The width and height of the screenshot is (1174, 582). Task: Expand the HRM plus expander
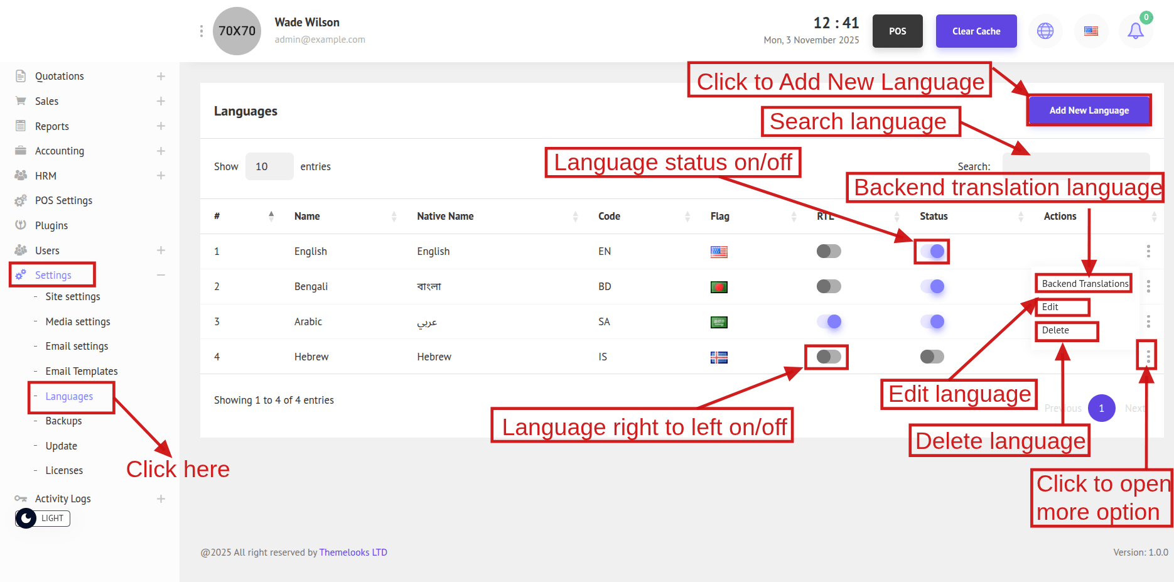[x=161, y=176]
